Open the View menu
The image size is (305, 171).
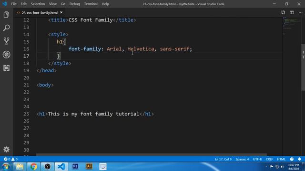53,4
